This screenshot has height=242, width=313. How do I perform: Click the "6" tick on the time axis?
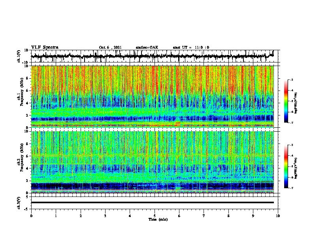[x=179, y=216]
